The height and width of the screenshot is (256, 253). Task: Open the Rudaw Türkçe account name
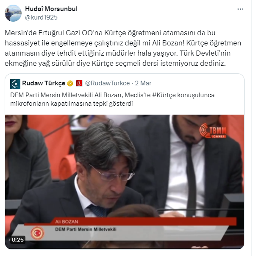pyautogui.click(x=44, y=83)
